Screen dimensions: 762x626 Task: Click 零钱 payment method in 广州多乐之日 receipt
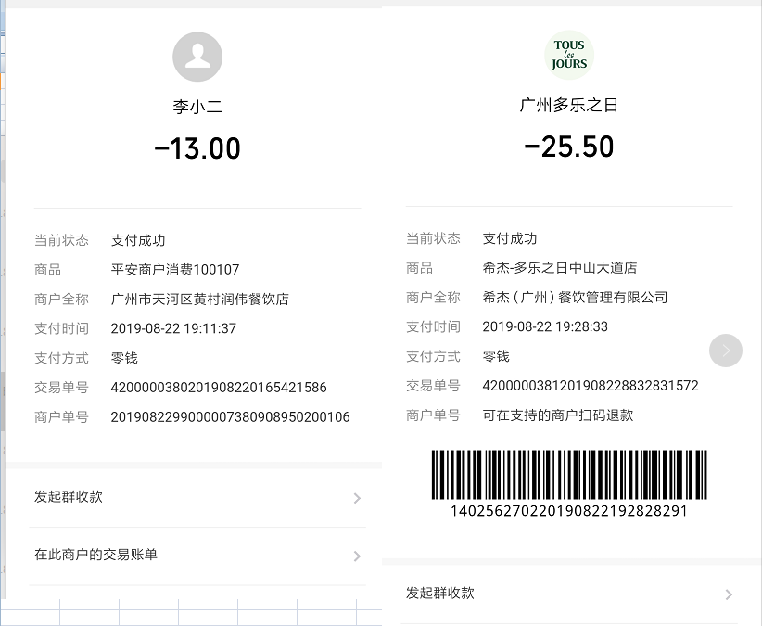point(496,356)
